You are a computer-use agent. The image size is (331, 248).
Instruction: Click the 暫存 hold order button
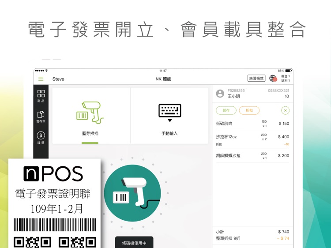(226, 110)
